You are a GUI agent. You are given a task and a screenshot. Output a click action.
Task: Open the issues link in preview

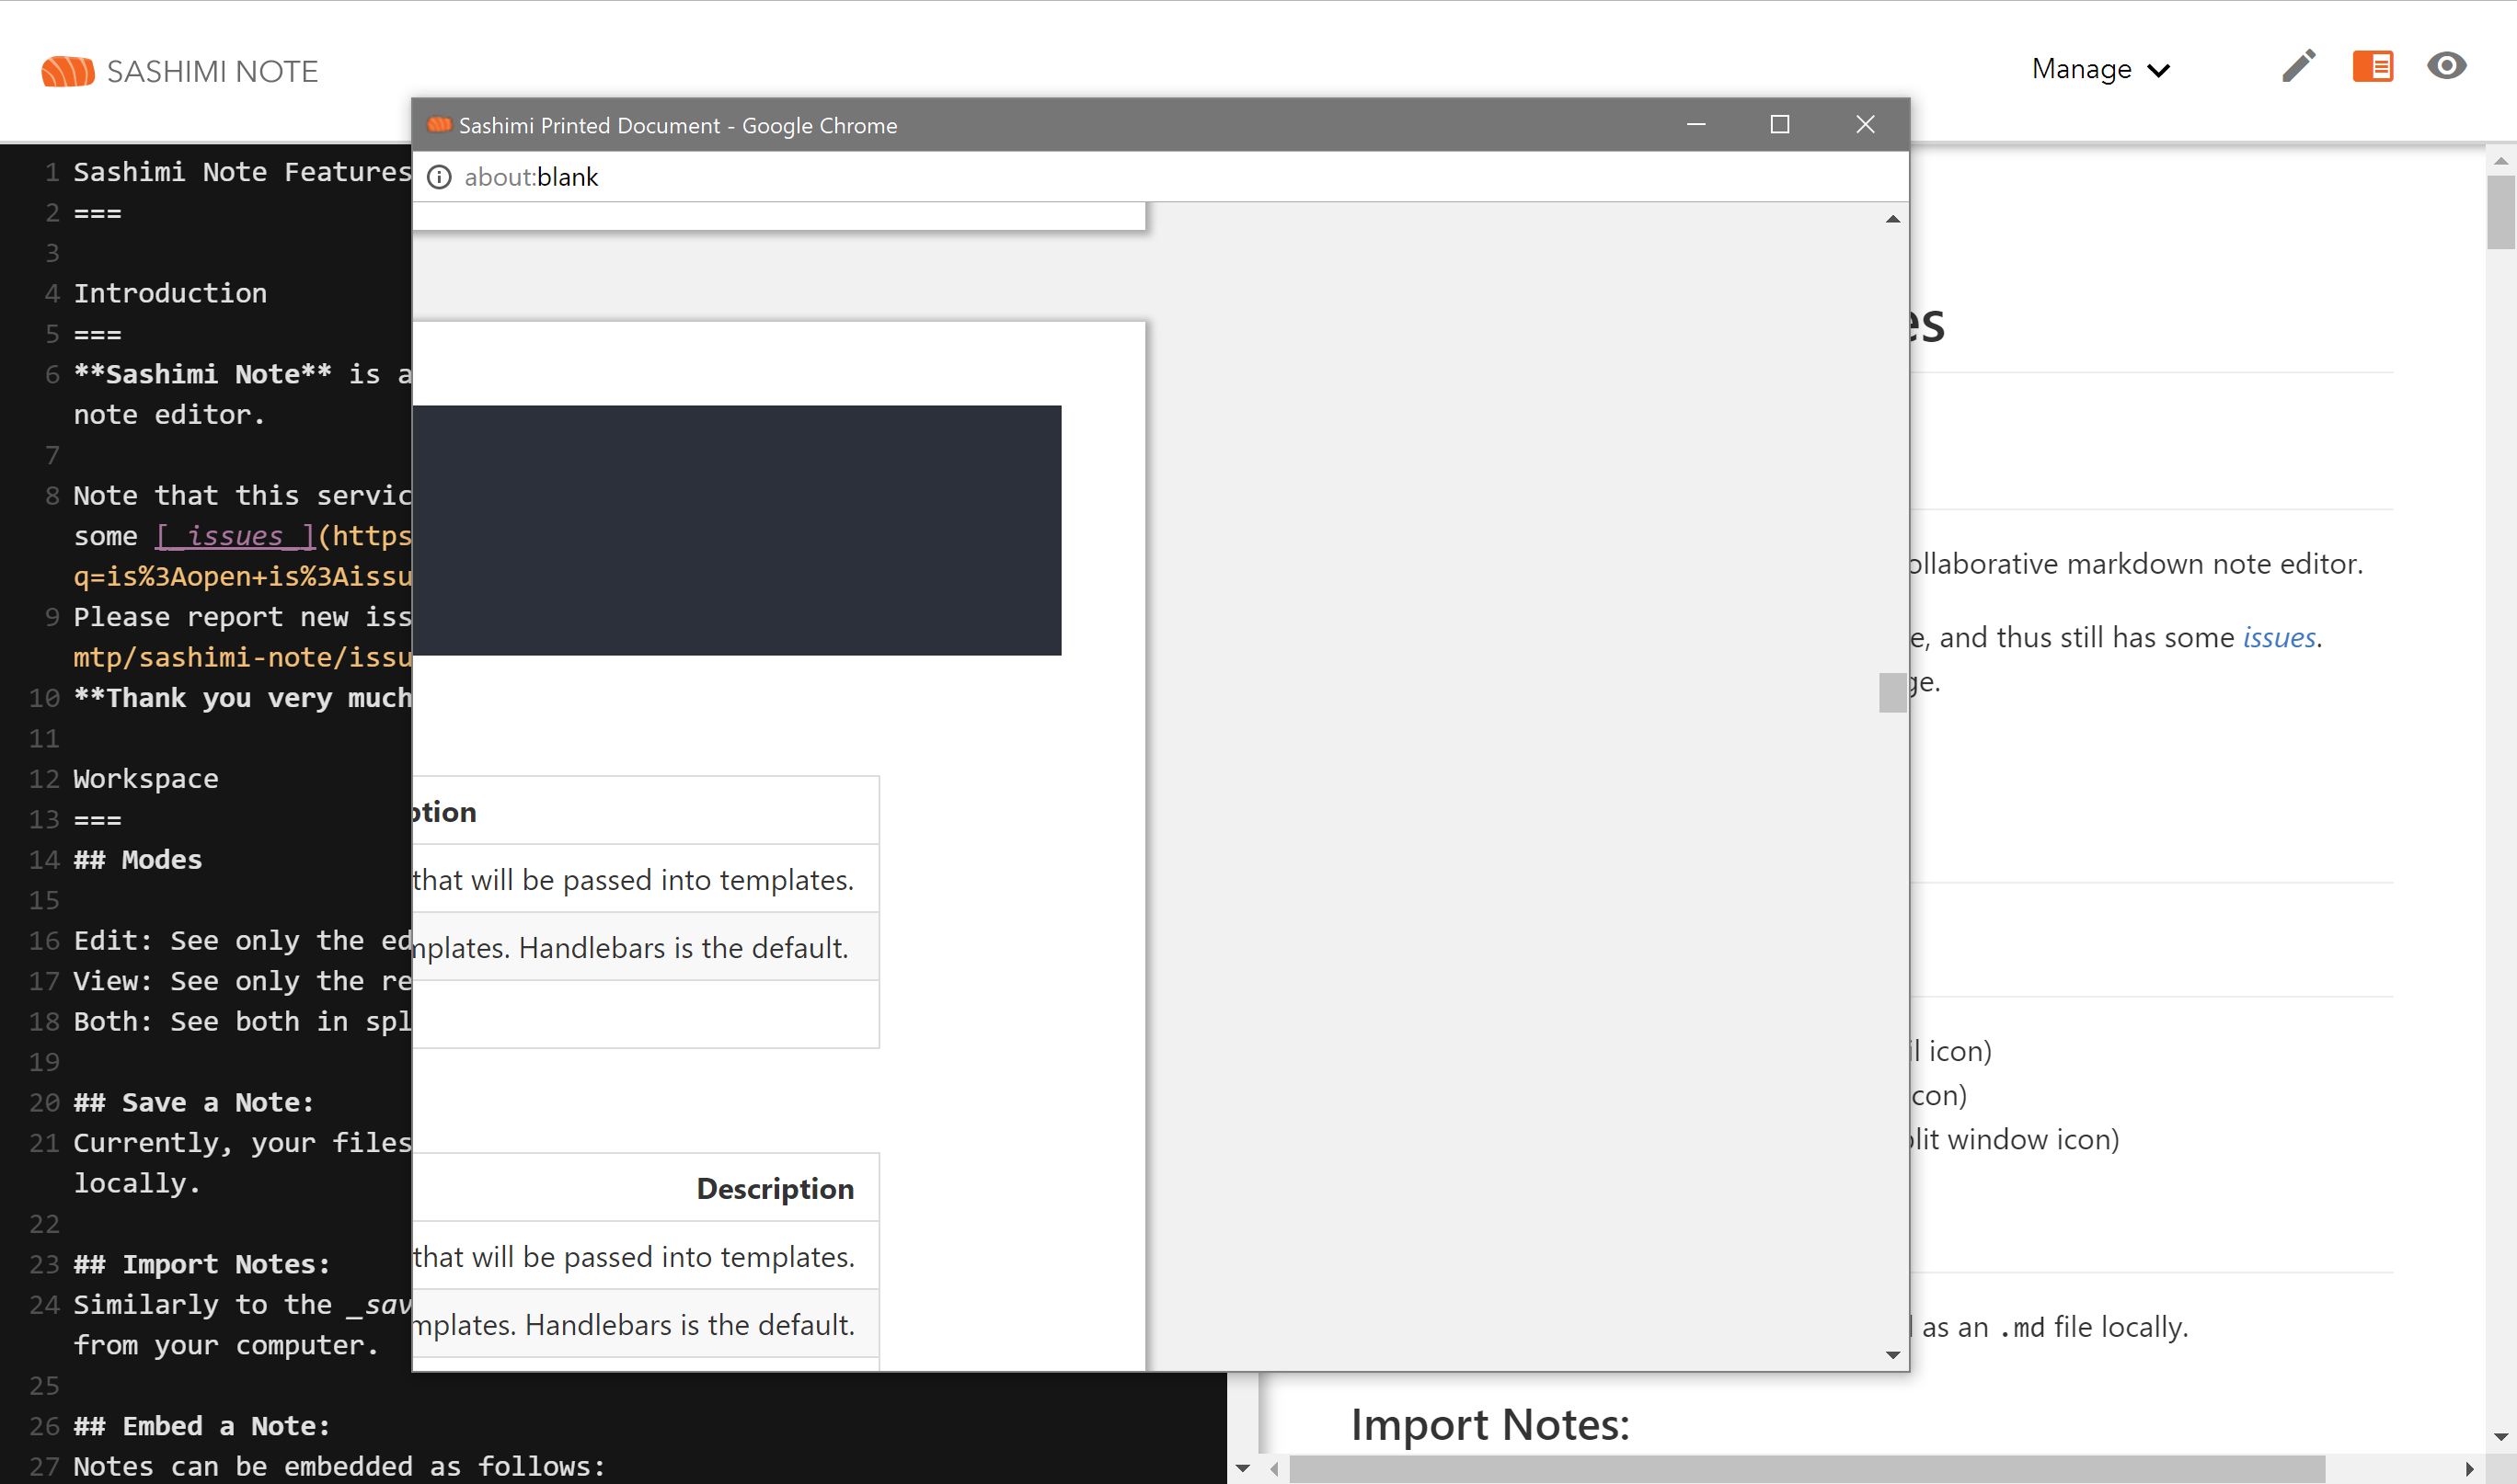[x=2278, y=637]
